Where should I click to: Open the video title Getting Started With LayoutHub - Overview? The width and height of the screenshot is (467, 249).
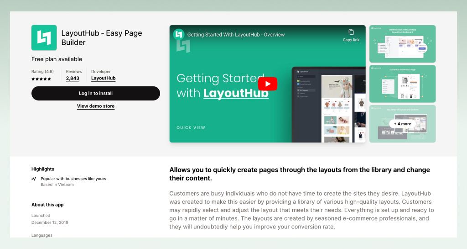click(236, 35)
